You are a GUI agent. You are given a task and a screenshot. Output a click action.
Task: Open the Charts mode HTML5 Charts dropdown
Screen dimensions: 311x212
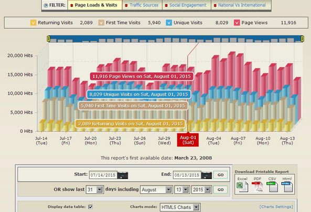point(180,207)
